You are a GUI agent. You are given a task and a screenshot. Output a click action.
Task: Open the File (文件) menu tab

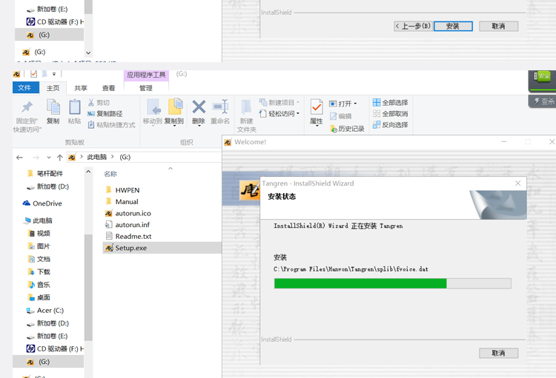[25, 88]
